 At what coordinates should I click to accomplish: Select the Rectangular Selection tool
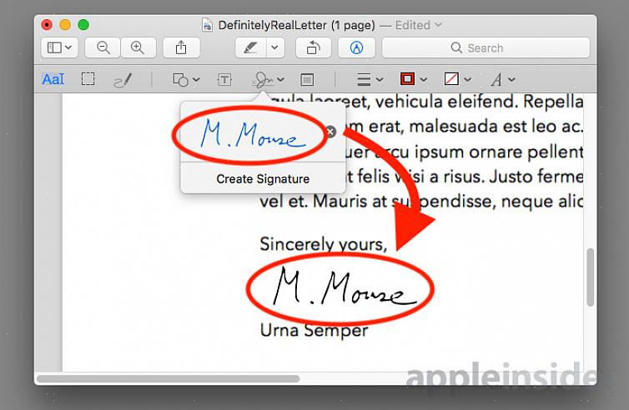88,79
